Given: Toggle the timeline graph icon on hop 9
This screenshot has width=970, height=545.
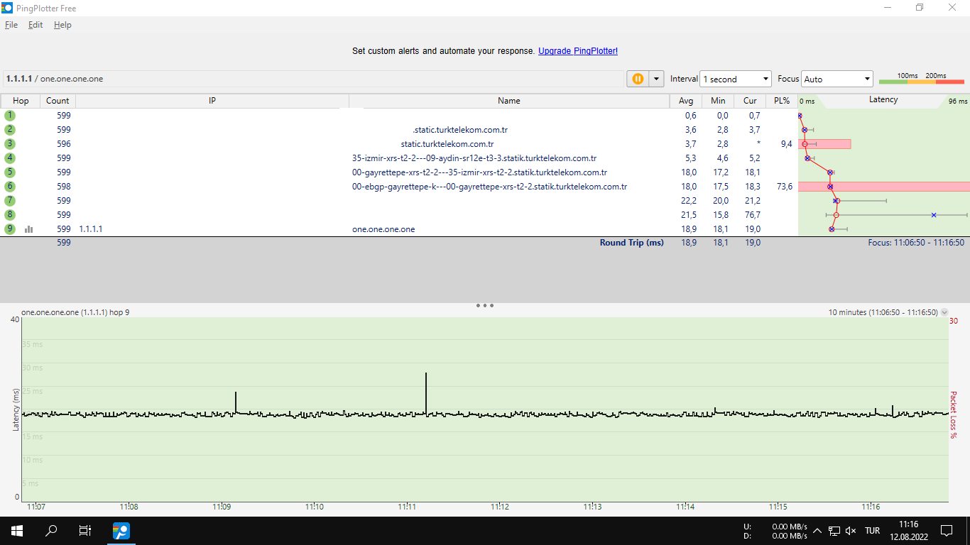Looking at the screenshot, I should click(x=29, y=229).
